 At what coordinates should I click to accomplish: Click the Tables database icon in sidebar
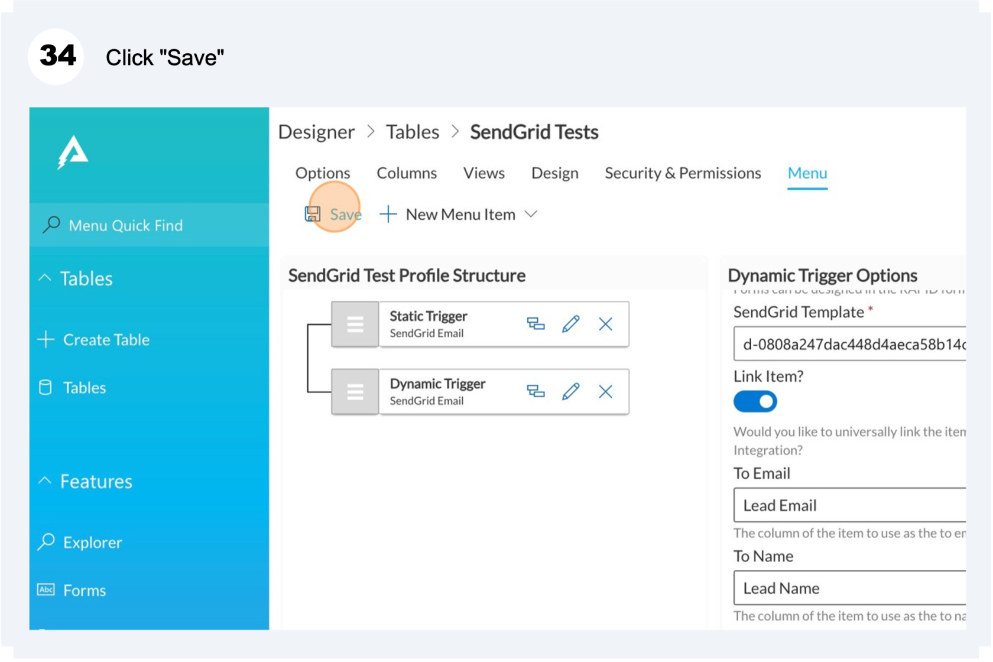point(46,387)
